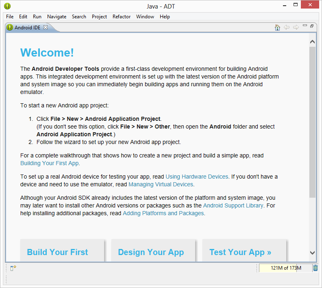322x288 pixels.
Task: Minimize the ADT window
Action: [285, 5]
